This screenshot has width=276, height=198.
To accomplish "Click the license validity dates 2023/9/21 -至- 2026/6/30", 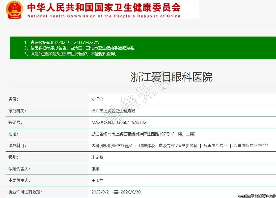I will pos(116,192).
